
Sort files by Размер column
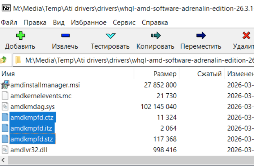coord(157,74)
